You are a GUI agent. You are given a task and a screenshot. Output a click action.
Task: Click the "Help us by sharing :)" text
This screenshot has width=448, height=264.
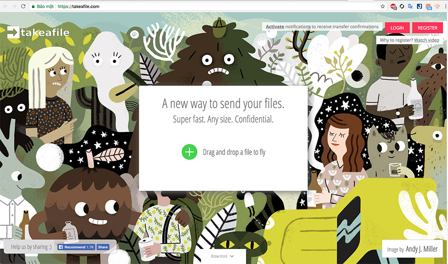[x=31, y=247]
